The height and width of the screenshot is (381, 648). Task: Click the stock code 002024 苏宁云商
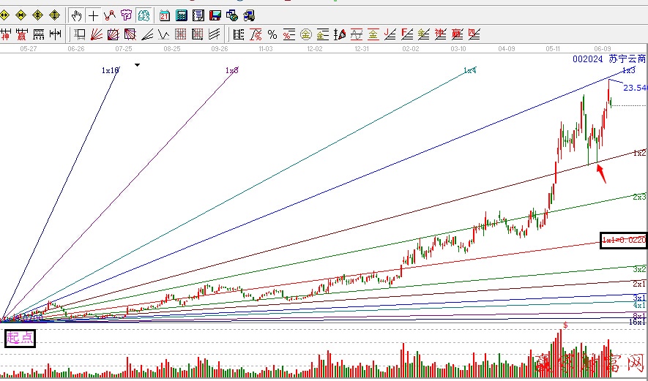coord(609,59)
